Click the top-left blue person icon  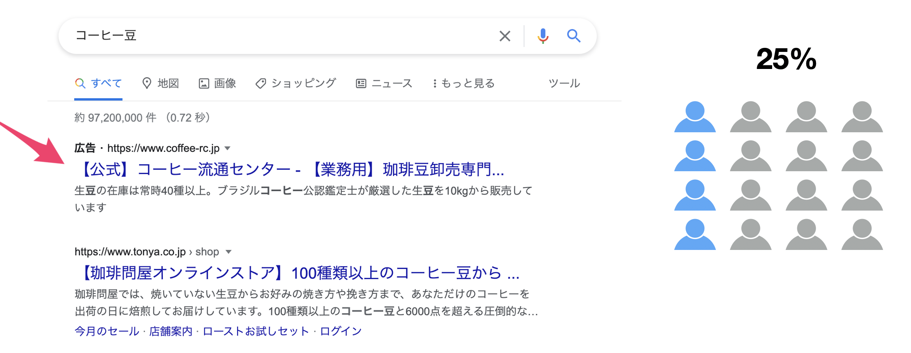pyautogui.click(x=695, y=116)
